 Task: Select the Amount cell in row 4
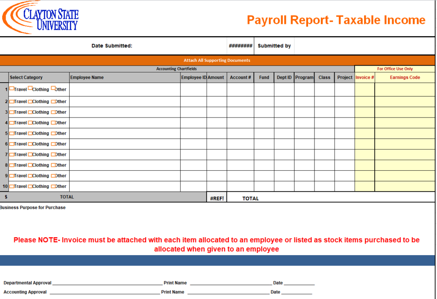[216, 123]
